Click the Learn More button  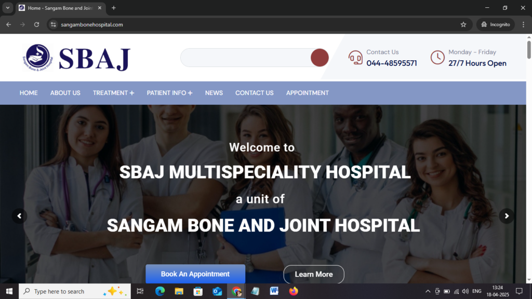point(314,274)
